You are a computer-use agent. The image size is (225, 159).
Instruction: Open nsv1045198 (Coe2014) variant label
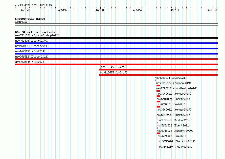tap(30, 51)
